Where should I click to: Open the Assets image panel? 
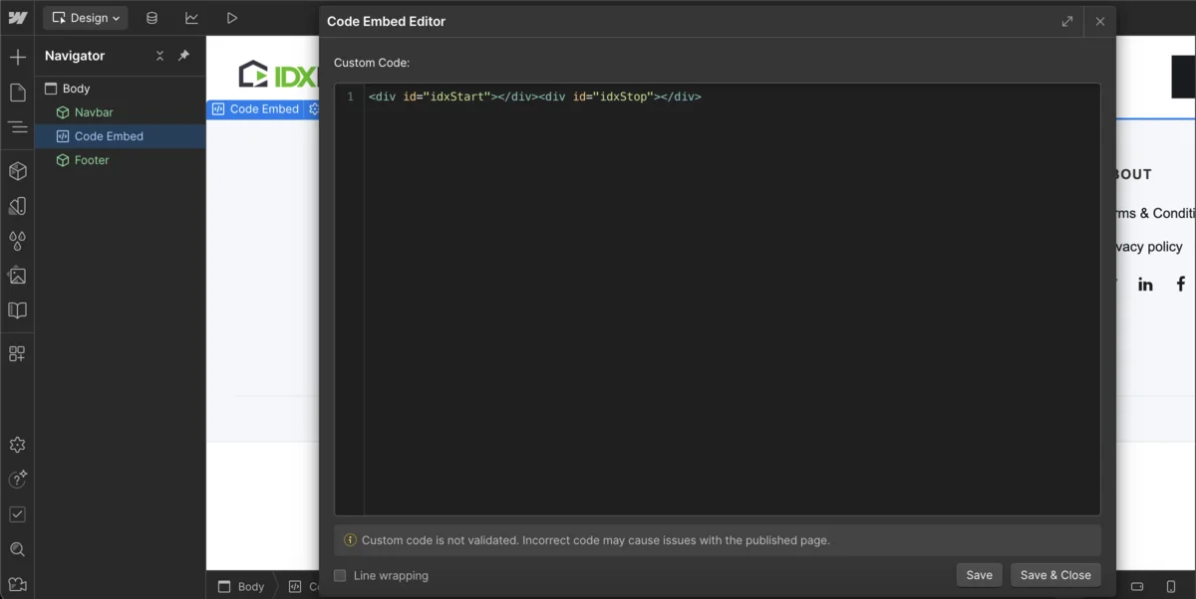pos(17,276)
